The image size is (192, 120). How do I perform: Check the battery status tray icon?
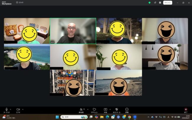tap(179, 117)
